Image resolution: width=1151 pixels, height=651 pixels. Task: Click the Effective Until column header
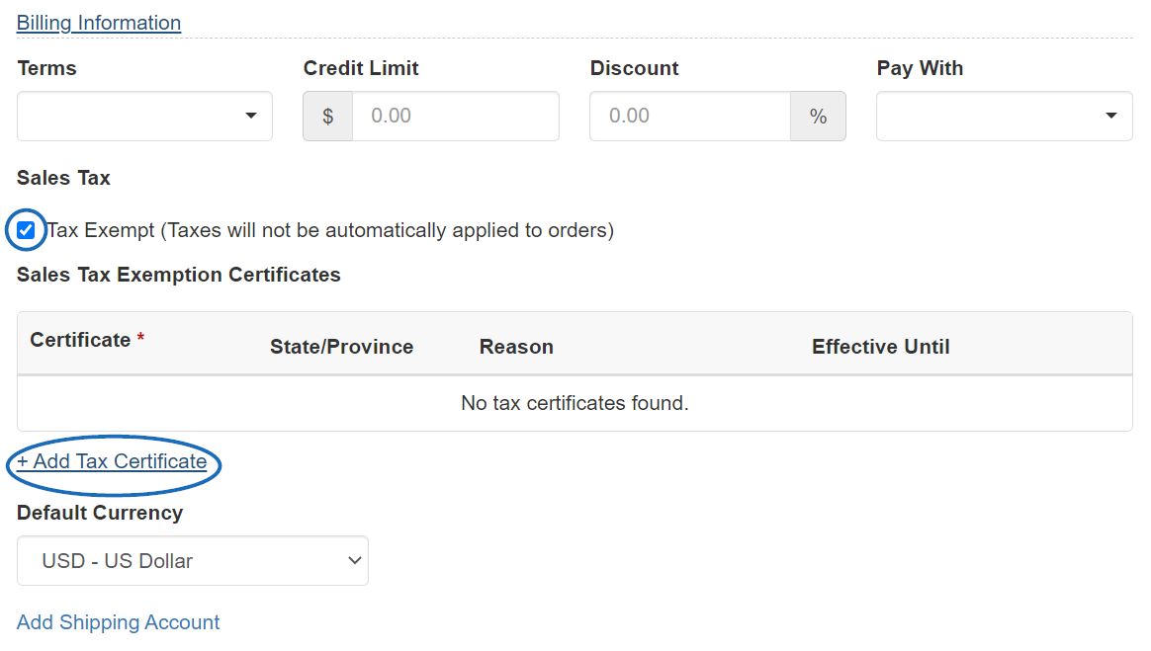[880, 346]
